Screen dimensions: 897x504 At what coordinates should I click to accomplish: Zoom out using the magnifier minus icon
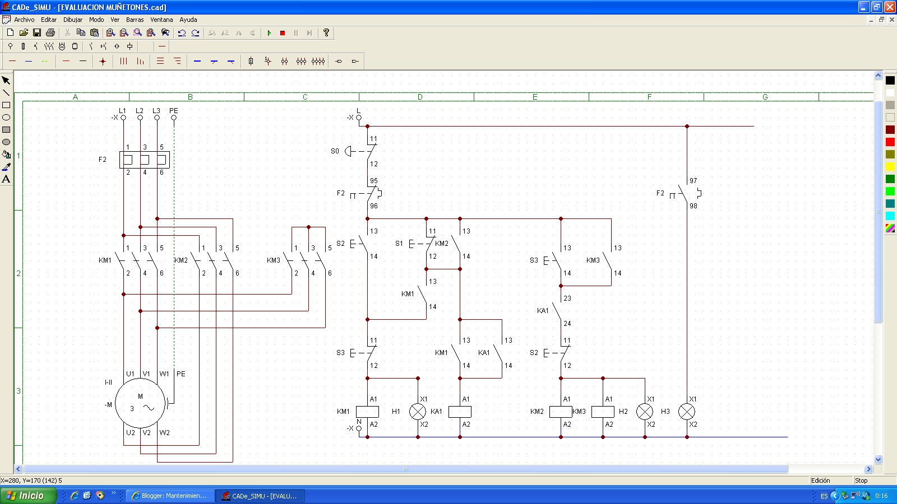coord(124,33)
